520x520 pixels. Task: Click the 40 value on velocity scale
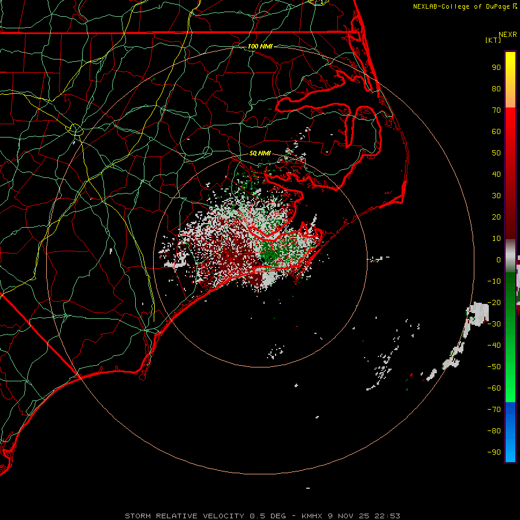[496, 174]
